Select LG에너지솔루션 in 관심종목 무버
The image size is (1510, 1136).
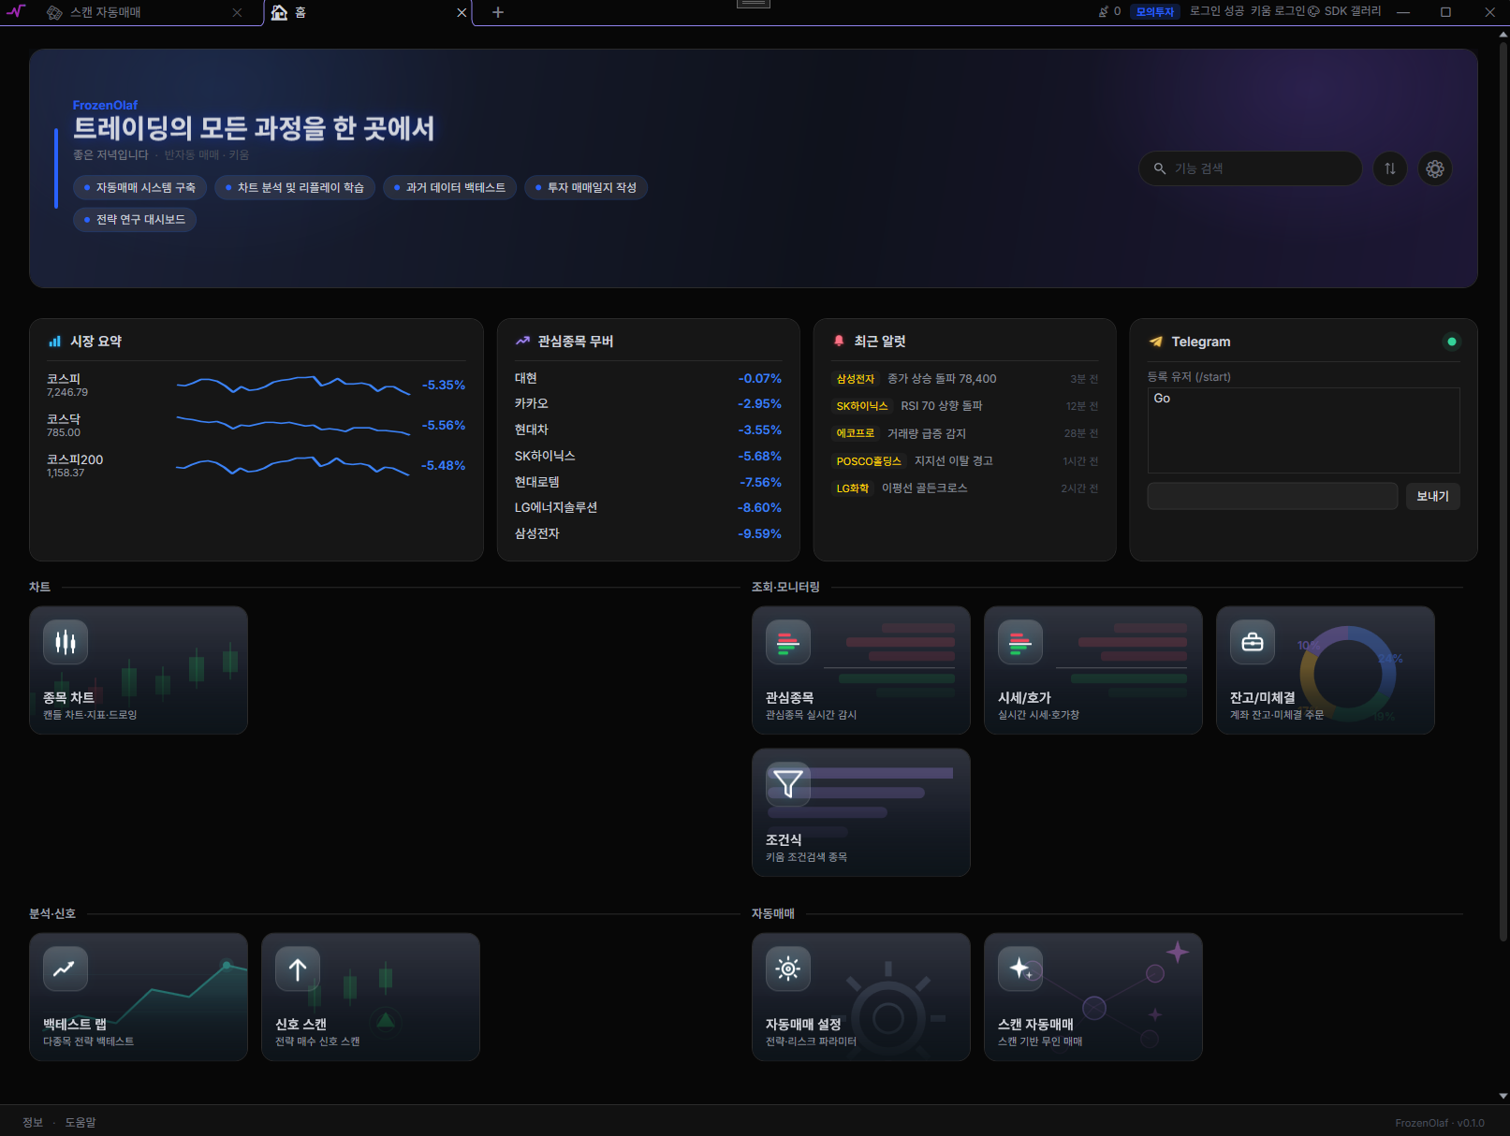click(x=648, y=507)
